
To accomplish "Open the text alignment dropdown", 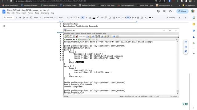I will pyautogui.click(x=115, y=18).
